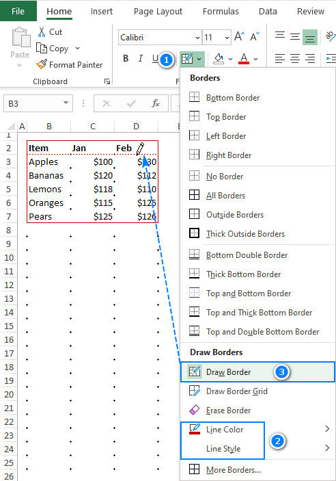Image resolution: width=336 pixels, height=481 pixels.
Task: Open Copy options dropdown arrow
Action: (77, 48)
